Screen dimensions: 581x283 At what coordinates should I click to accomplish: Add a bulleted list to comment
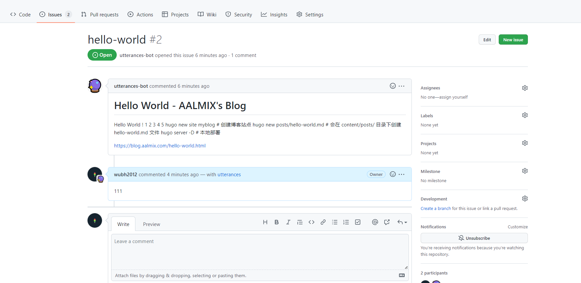click(x=334, y=222)
